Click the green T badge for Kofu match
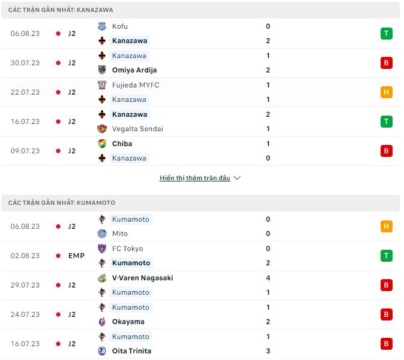This screenshot has width=404, height=360. [x=387, y=34]
